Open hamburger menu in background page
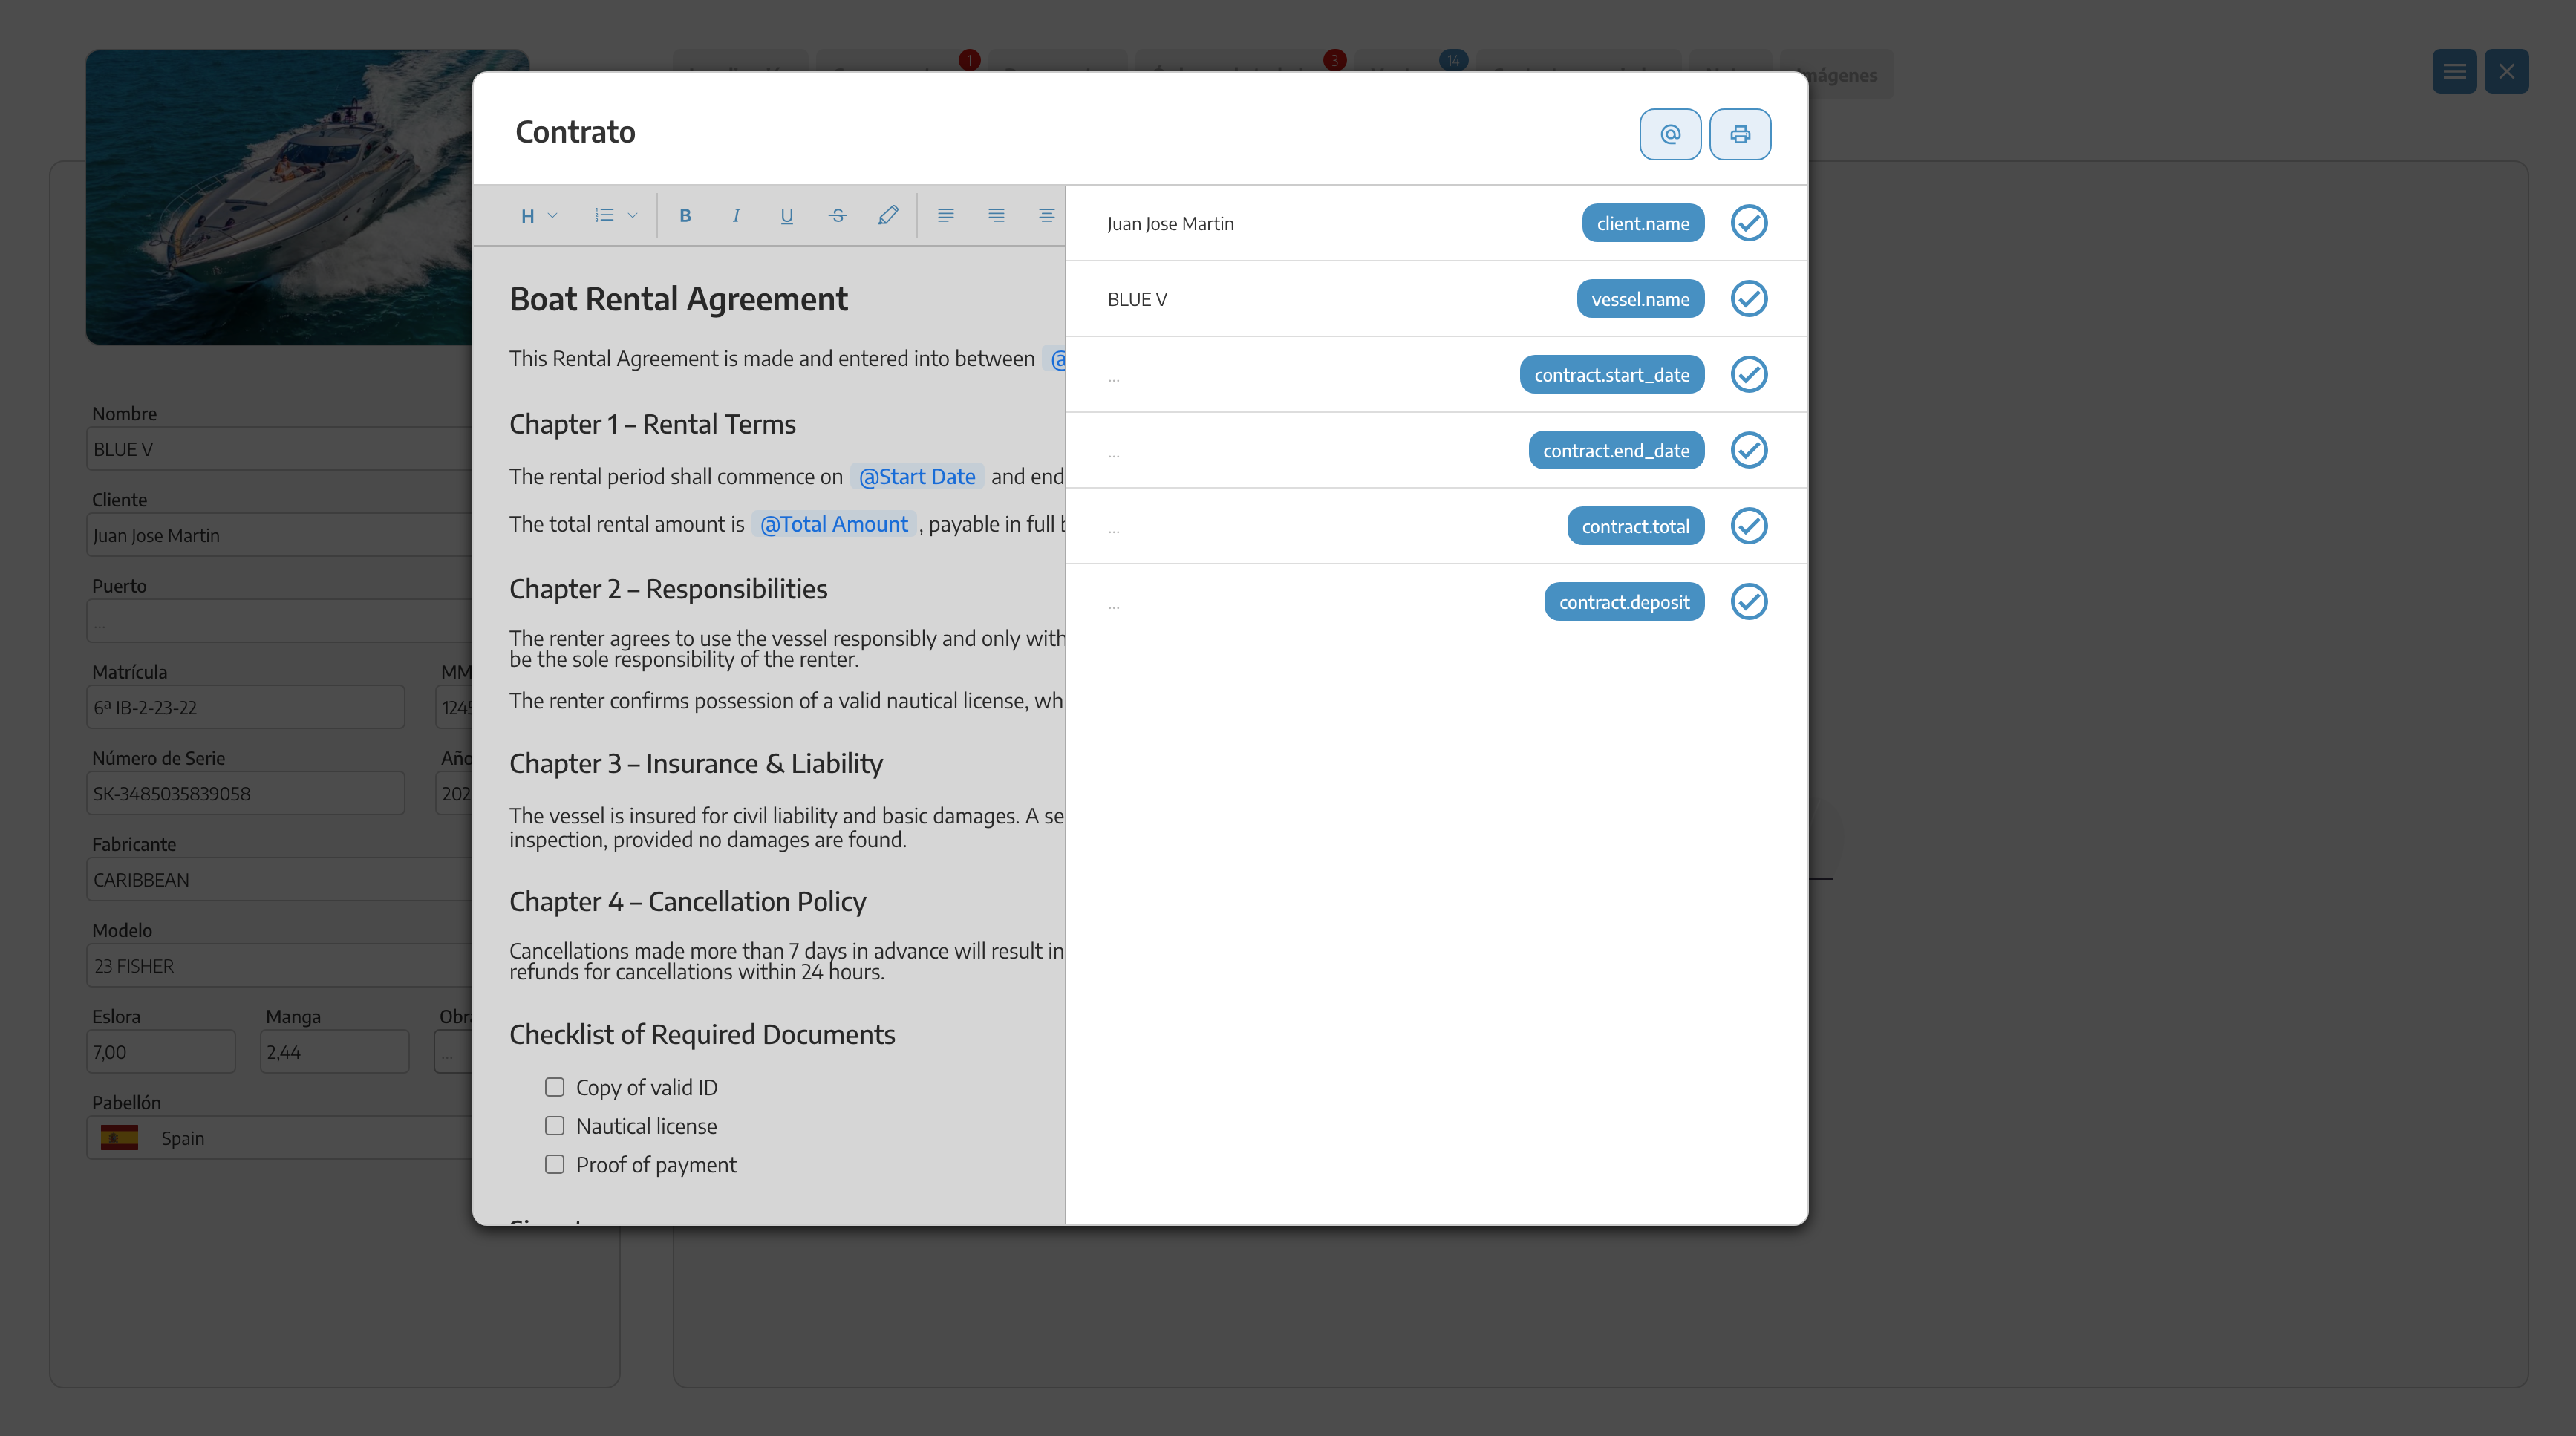 click(2454, 72)
